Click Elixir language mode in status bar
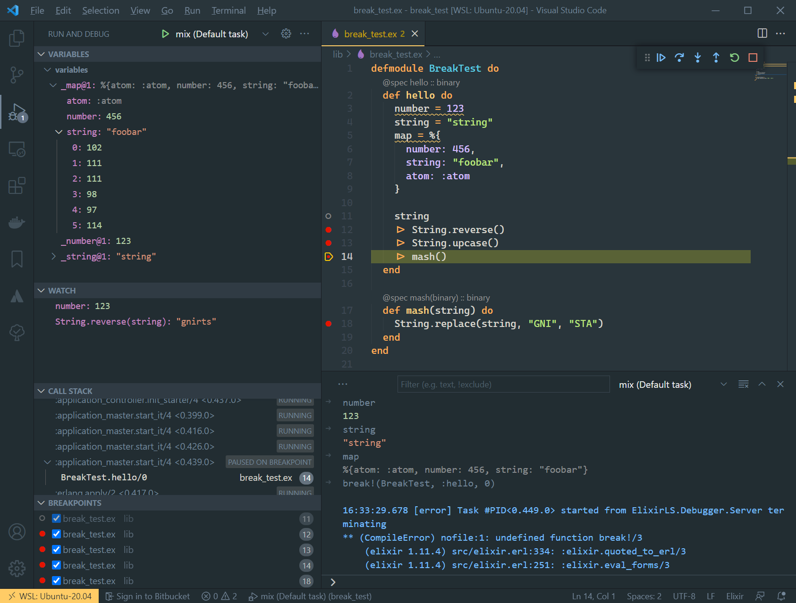This screenshot has height=603, width=796. coord(735,596)
